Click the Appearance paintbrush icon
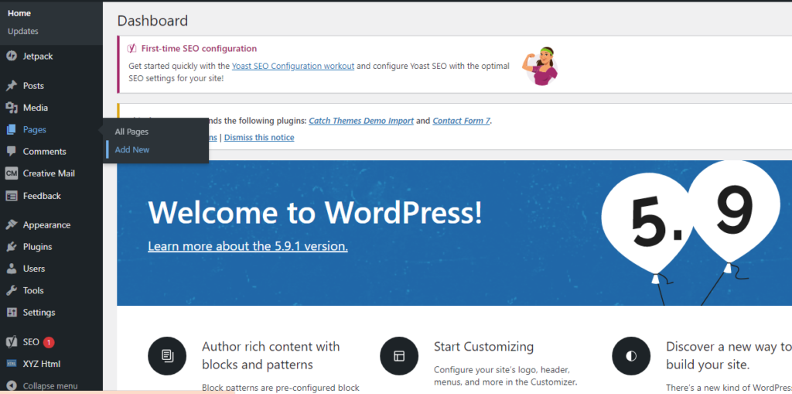The width and height of the screenshot is (792, 394). pos(11,224)
